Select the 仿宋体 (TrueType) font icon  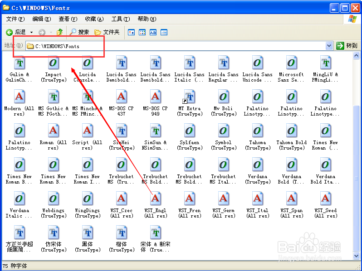coord(54,232)
